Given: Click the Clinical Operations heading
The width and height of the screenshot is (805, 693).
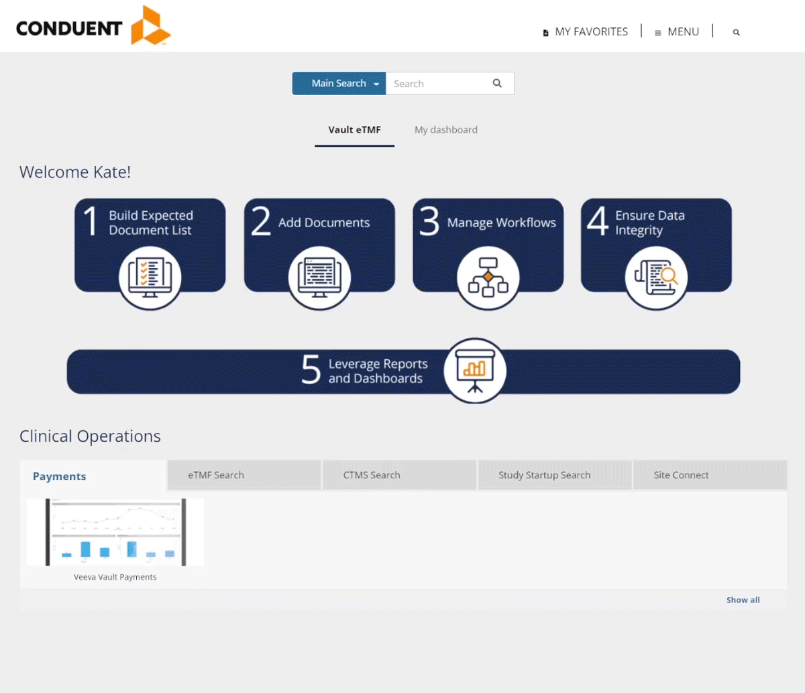Looking at the screenshot, I should coord(90,436).
